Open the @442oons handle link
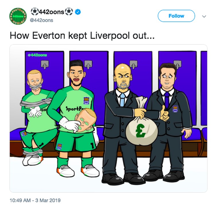Image resolution: width=215 pixels, height=208 pixels. point(41,20)
